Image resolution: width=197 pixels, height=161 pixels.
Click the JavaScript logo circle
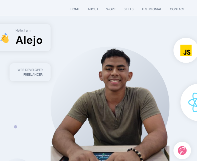tap(185, 50)
